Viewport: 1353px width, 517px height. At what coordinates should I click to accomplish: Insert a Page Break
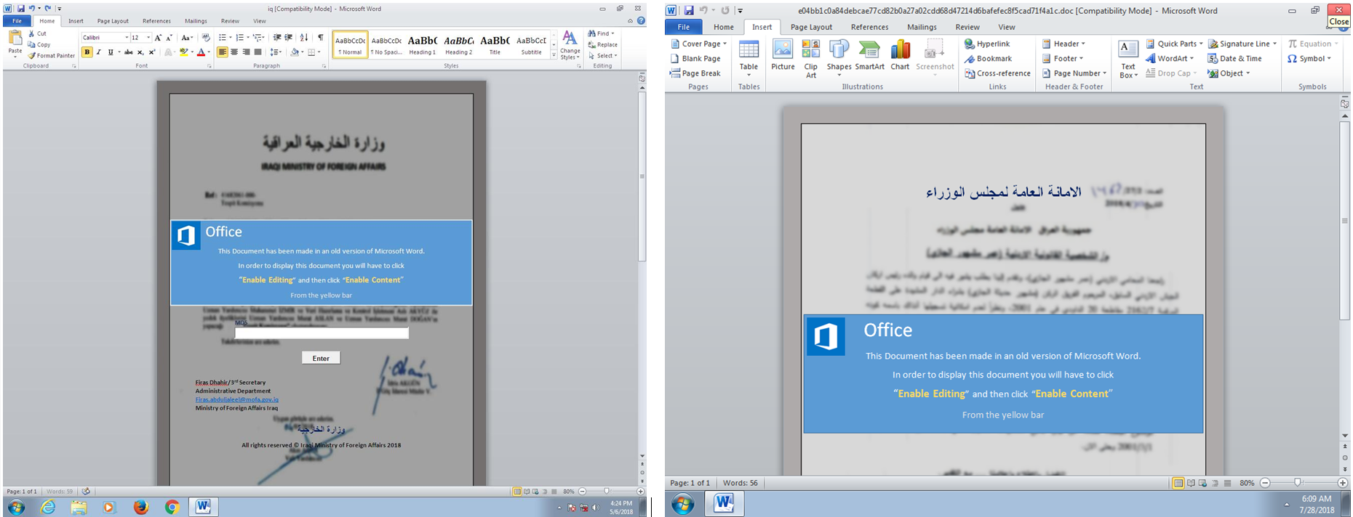tap(695, 73)
